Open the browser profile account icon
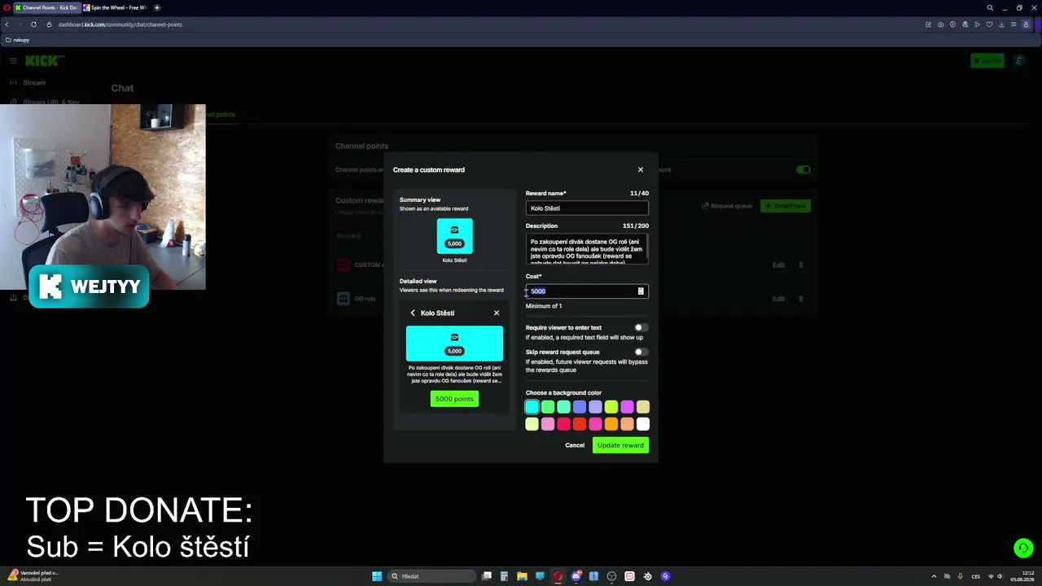The width and height of the screenshot is (1042, 586). tap(1026, 24)
